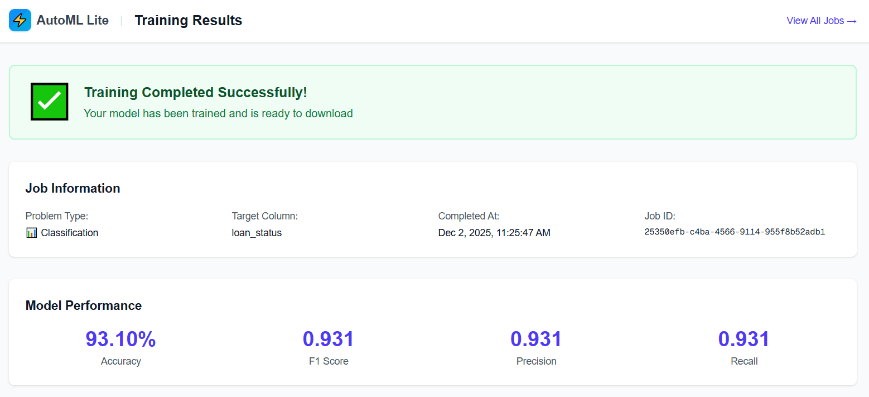Click the Model Performance section header
The width and height of the screenshot is (869, 397).
[x=84, y=305]
